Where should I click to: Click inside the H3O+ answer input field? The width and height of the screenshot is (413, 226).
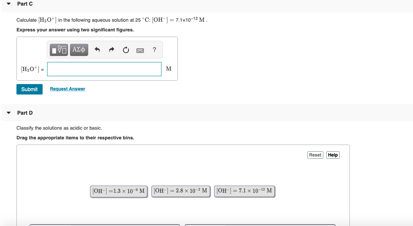[x=104, y=69]
